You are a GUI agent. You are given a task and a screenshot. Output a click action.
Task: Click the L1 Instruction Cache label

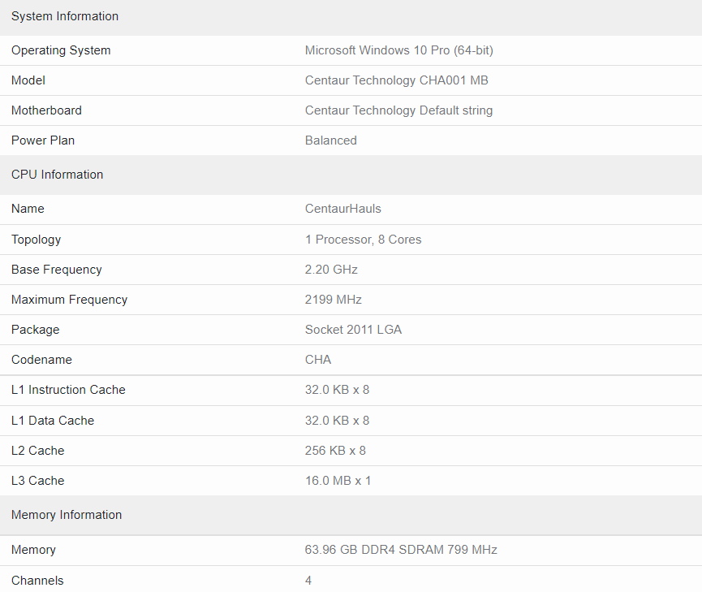(x=68, y=390)
